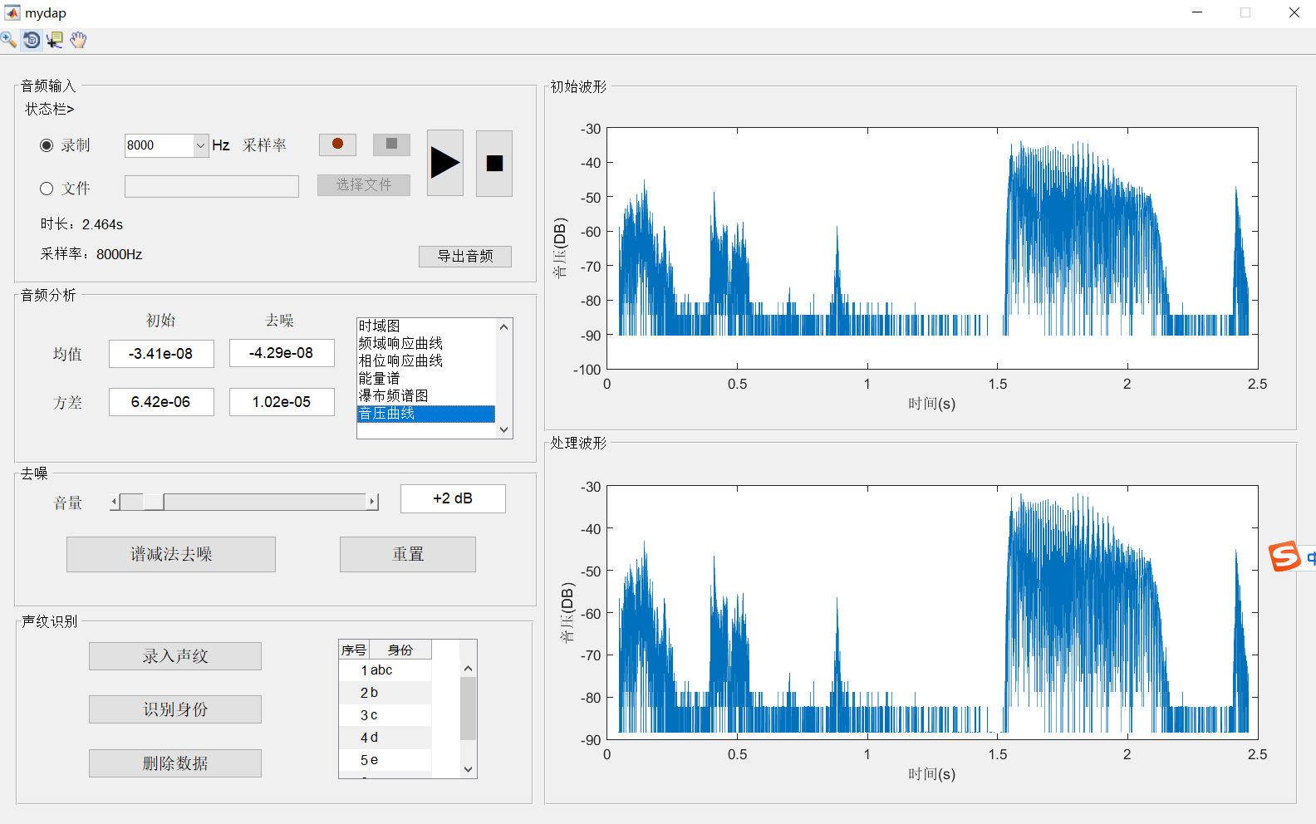Click the 序号 column header
1316x824 pixels.
pyautogui.click(x=354, y=650)
